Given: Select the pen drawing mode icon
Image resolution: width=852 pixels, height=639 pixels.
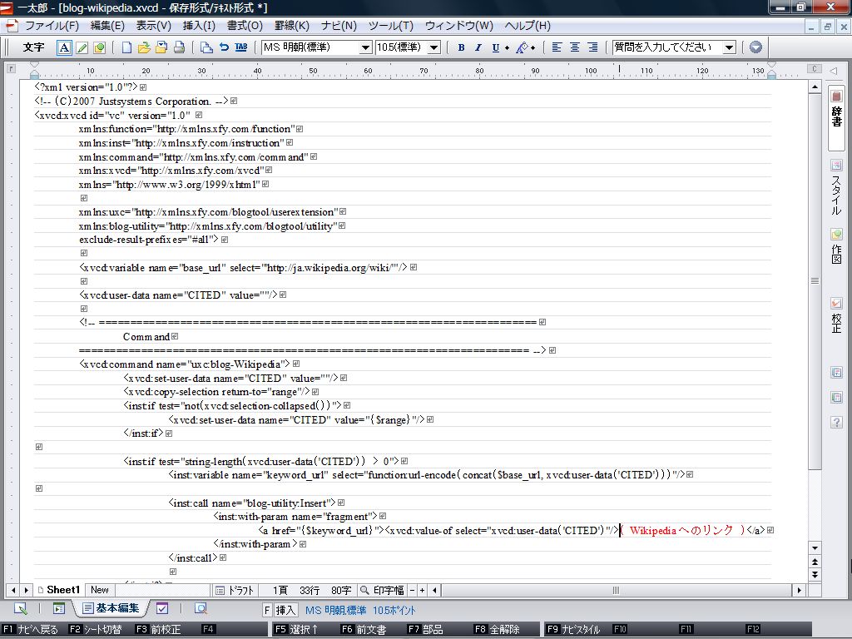Looking at the screenshot, I should pyautogui.click(x=82, y=47).
